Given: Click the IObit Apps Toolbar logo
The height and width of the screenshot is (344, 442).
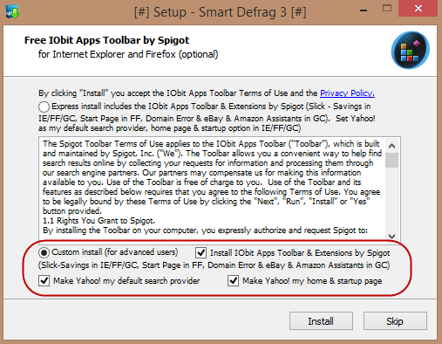Looking at the screenshot, I should [x=410, y=50].
